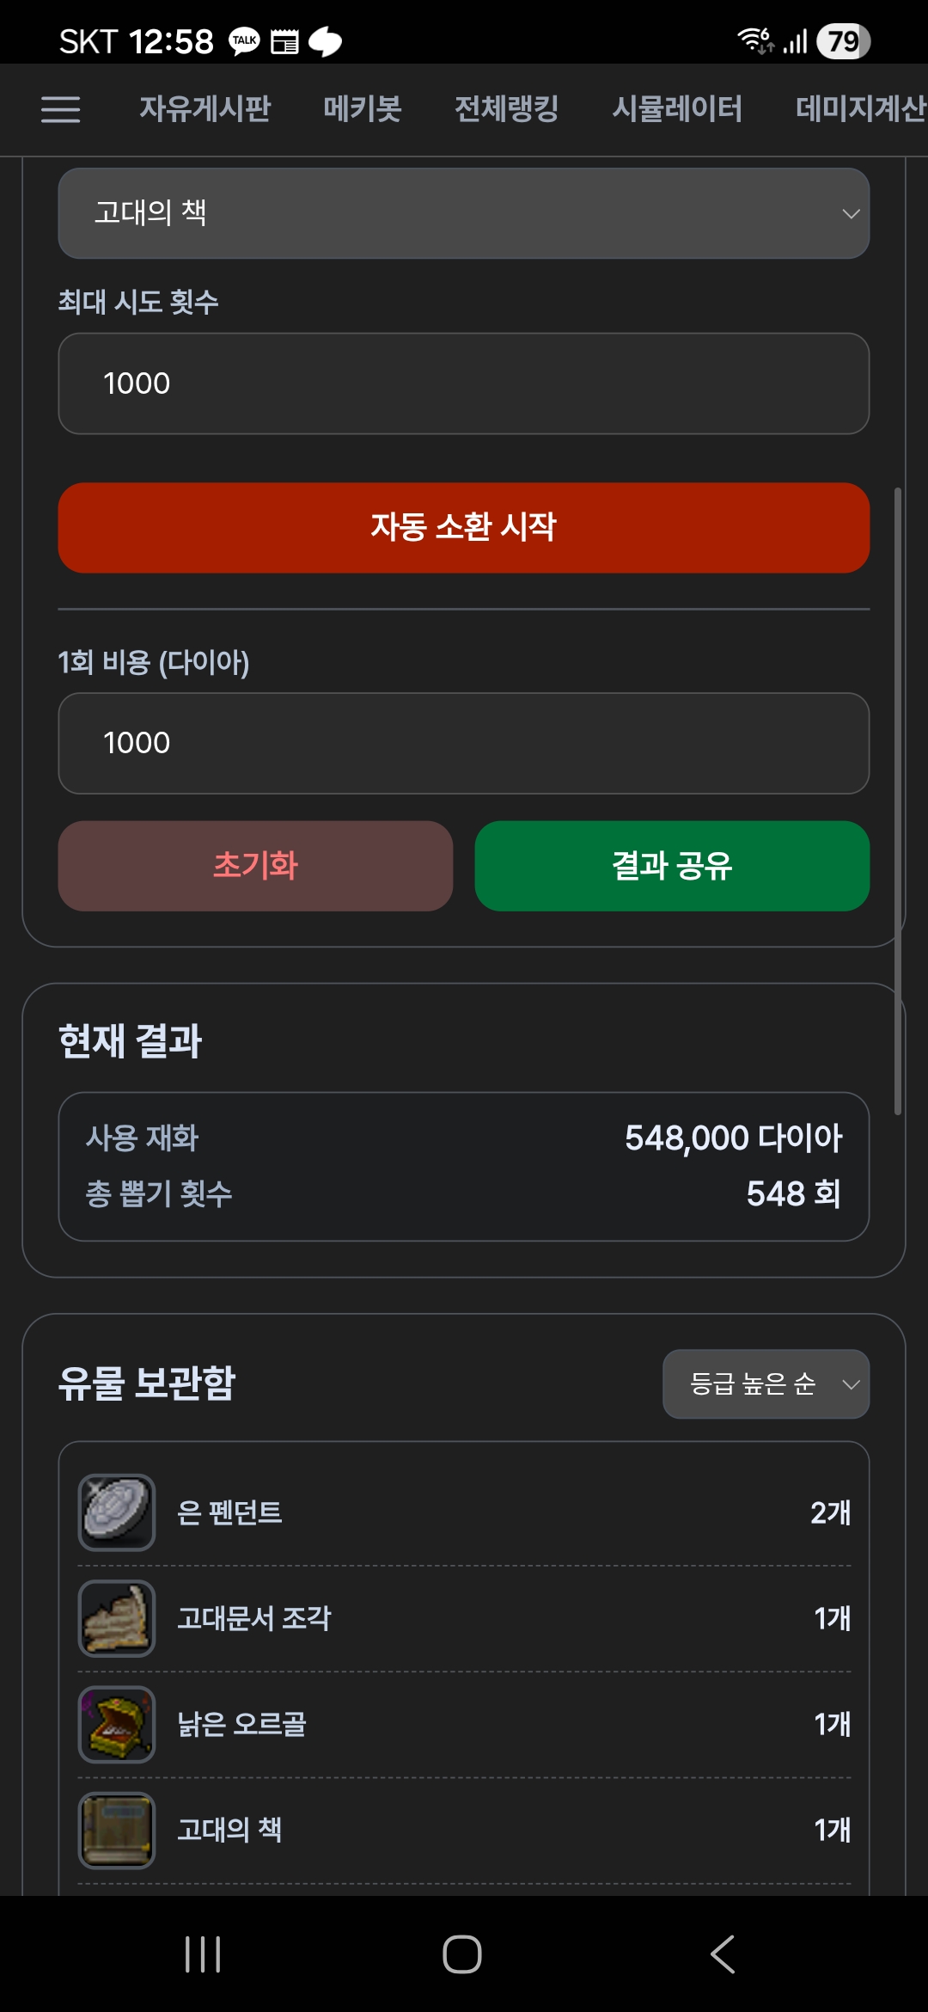The width and height of the screenshot is (928, 2012).
Task: Click the vertical page scrollbar
Action: pos(898,800)
